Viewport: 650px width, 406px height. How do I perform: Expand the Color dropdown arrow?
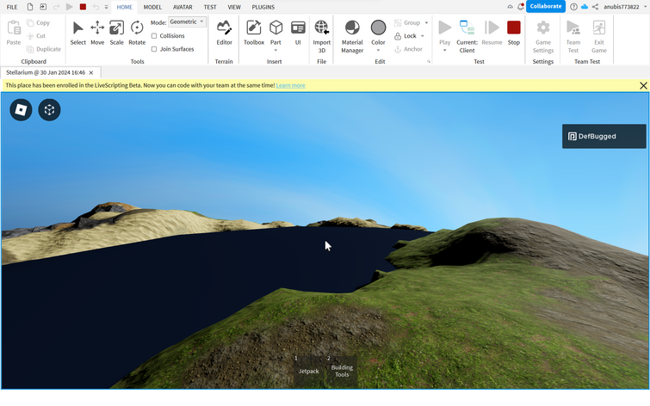point(378,50)
